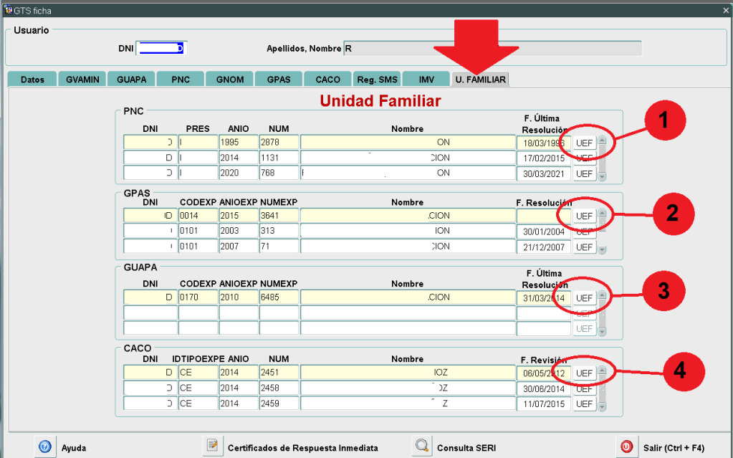Image resolution: width=733 pixels, height=458 pixels.
Task: Select the IMV tab
Action: [x=426, y=80]
